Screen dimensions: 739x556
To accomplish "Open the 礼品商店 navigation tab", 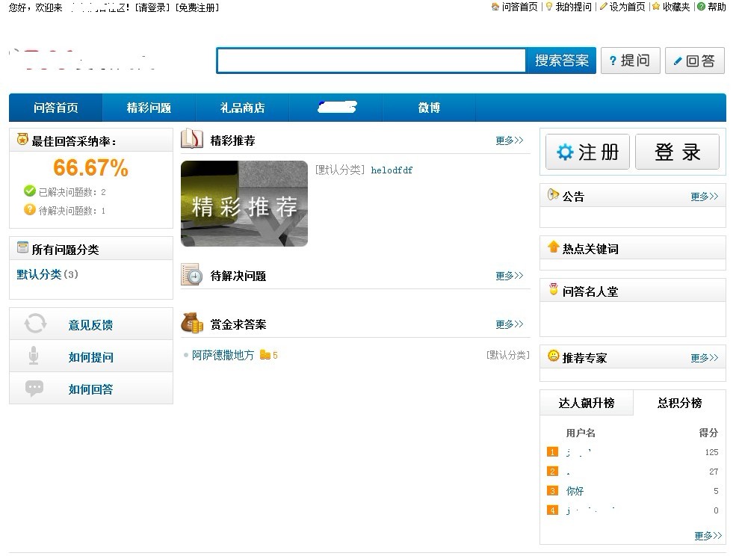I will click(x=242, y=108).
